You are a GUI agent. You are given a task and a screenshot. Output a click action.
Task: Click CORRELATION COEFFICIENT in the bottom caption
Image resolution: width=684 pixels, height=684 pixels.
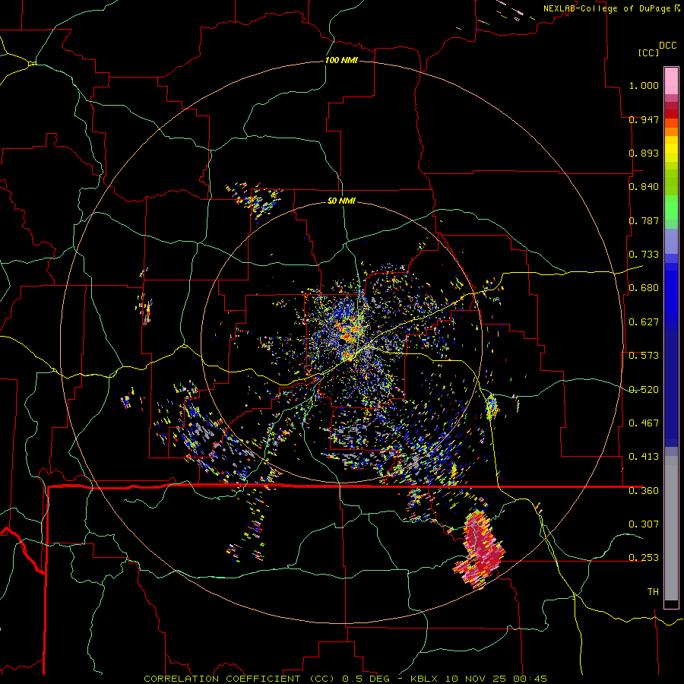[222, 679]
